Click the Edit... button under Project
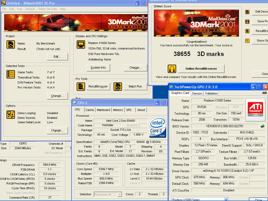268x201 pixels. pos(57,57)
